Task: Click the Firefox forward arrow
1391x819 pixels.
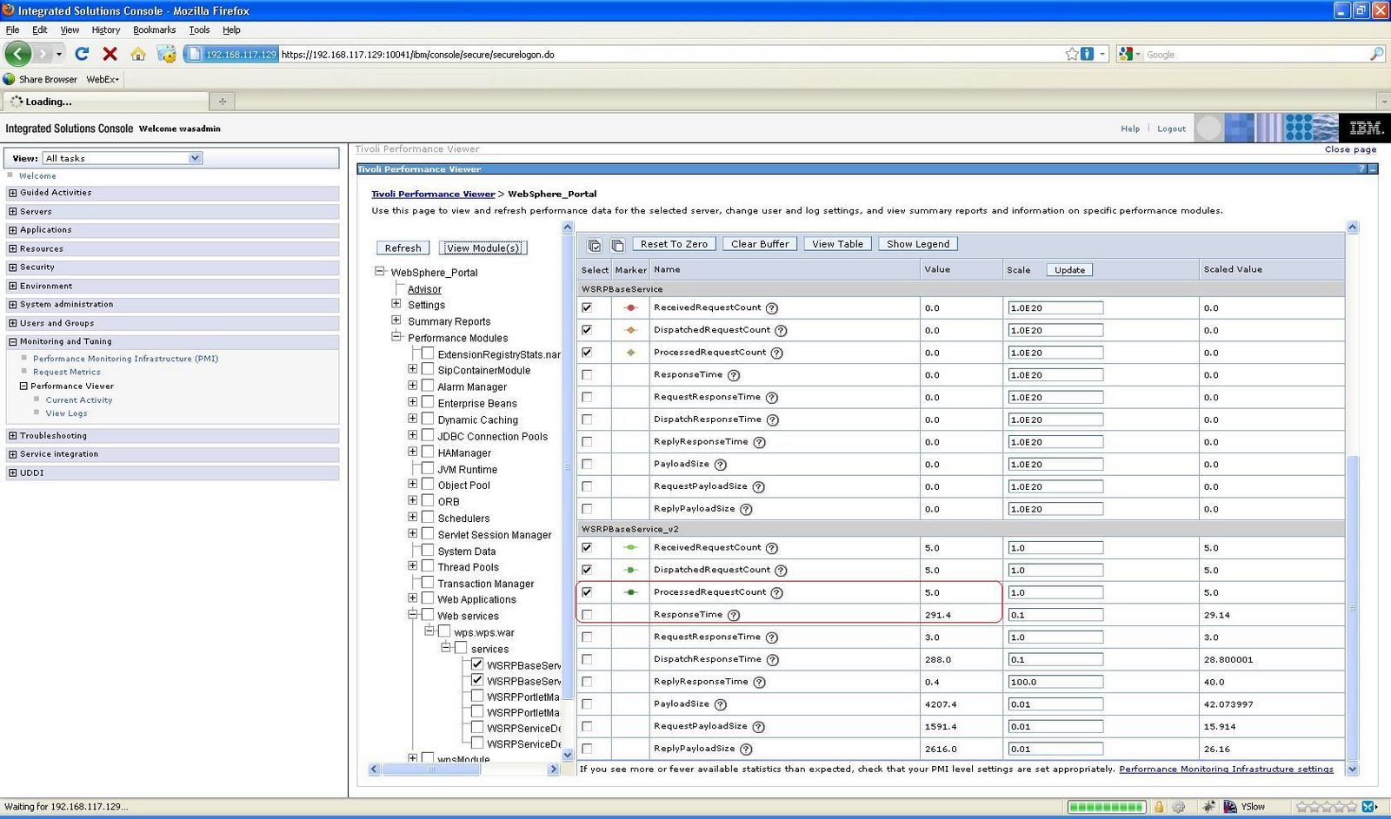Action: point(43,54)
